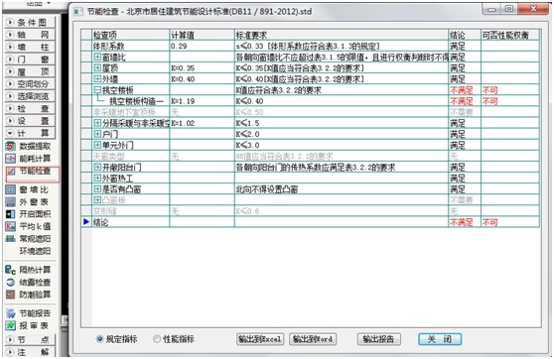The height and width of the screenshot is (359, 554).
Task: Open the 屋顶 menu section
Action: (30, 71)
